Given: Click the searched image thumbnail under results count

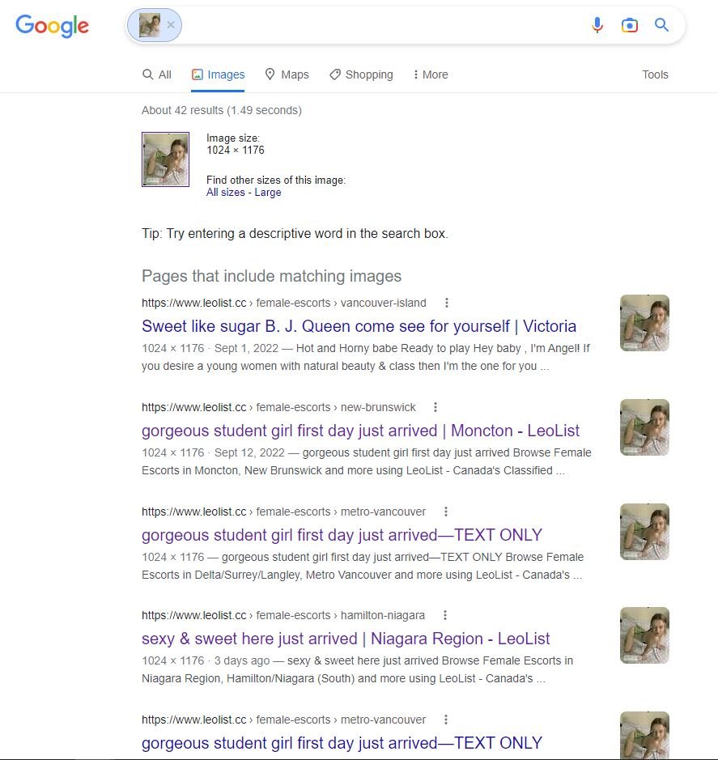Looking at the screenshot, I should tap(165, 159).
